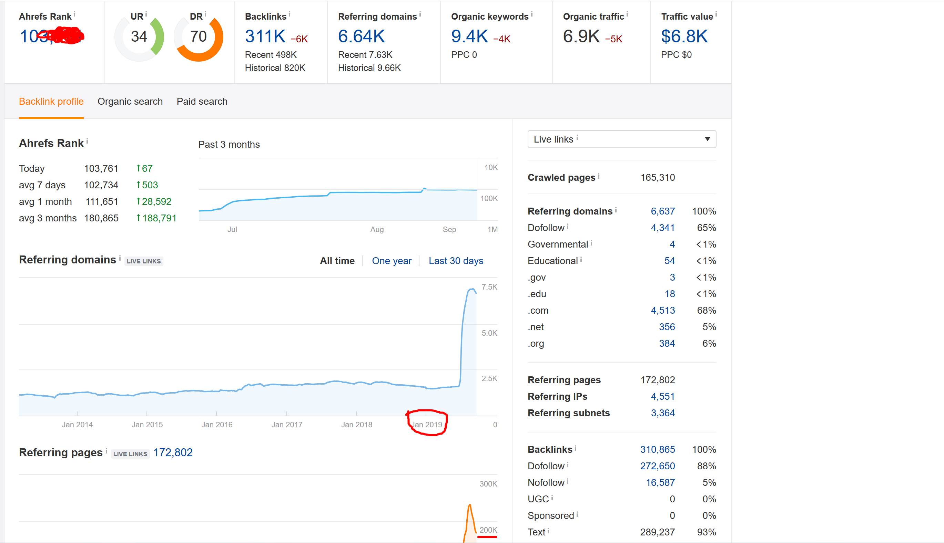
Task: Click info icon by sidebar Backlinks label
Action: tap(576, 448)
